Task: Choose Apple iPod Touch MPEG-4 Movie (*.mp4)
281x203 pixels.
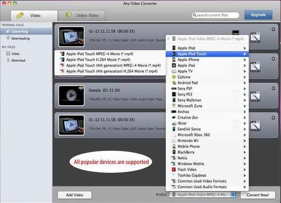Action: click(110, 54)
